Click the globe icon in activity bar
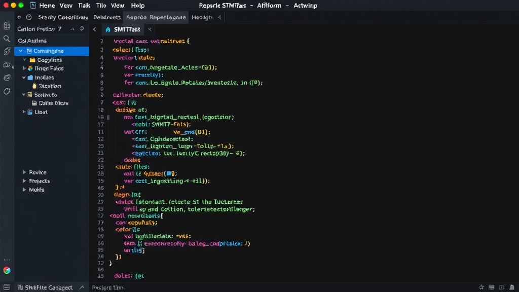The height and width of the screenshot is (292, 519). point(7,78)
